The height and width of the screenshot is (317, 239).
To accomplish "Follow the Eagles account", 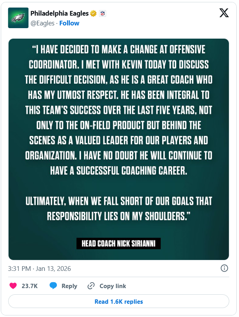I will pos(69,23).
